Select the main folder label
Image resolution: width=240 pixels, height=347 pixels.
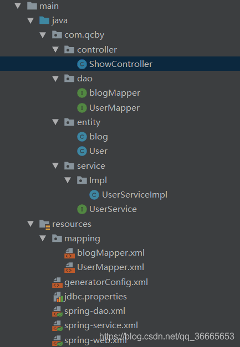pos(49,6)
